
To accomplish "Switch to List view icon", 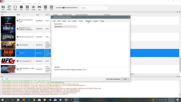I will coord(45,8).
